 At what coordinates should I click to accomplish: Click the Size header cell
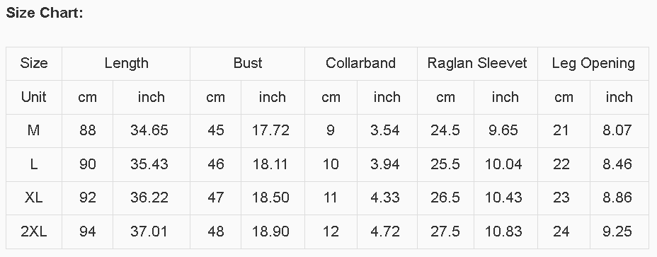click(33, 63)
